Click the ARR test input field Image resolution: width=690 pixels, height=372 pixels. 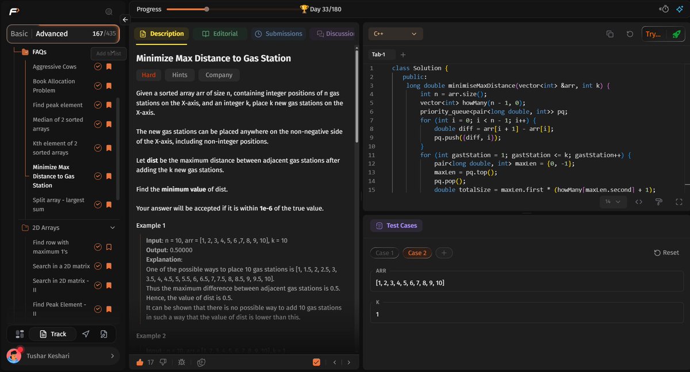526,283
